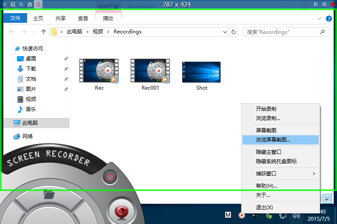Select 此电脑 in the navigation pane

pos(30,123)
